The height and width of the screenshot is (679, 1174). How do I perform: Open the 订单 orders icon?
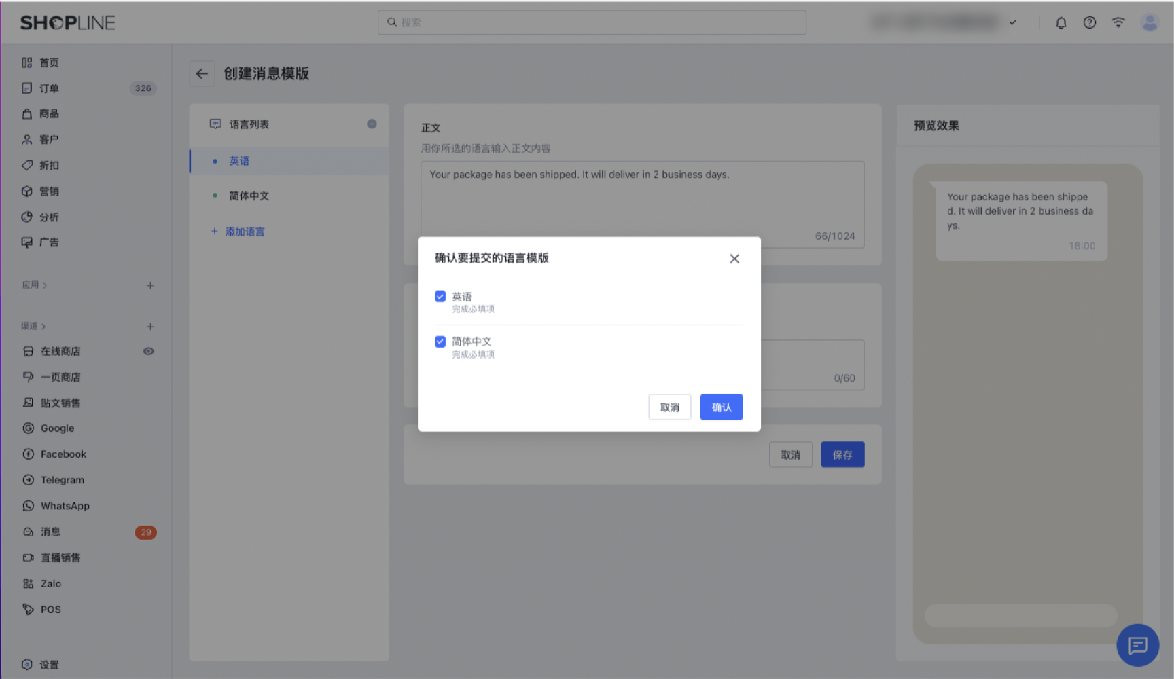(x=27, y=88)
